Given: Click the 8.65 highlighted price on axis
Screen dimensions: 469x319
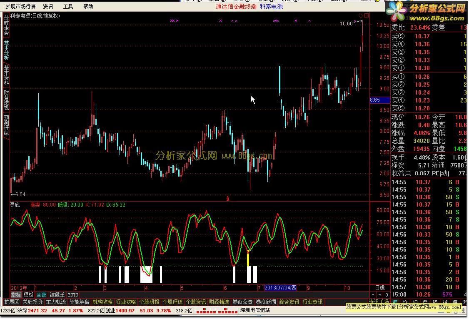Looking at the screenshot, I should pyautogui.click(x=380, y=100).
